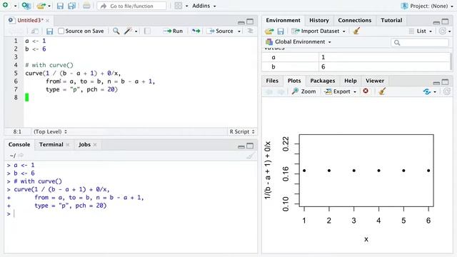Expand recent files dropdown arrow
Screen dimensions: 457x257
(49, 6)
